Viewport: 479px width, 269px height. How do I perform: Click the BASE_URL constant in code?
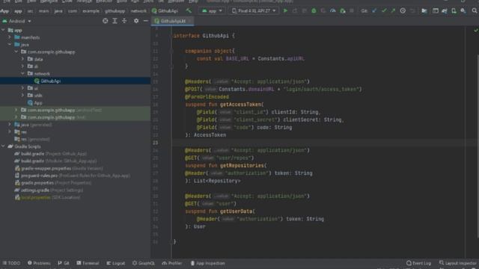237,58
